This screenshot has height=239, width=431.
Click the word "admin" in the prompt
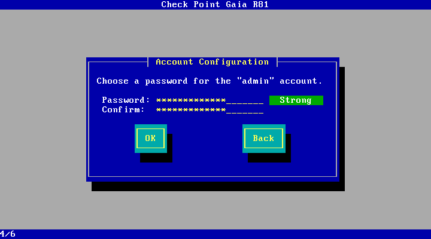pyautogui.click(x=256, y=81)
